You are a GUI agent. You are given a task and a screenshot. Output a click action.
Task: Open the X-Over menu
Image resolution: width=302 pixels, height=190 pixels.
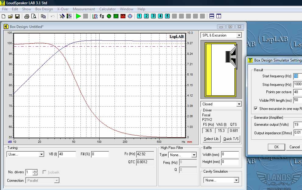[x=63, y=9]
